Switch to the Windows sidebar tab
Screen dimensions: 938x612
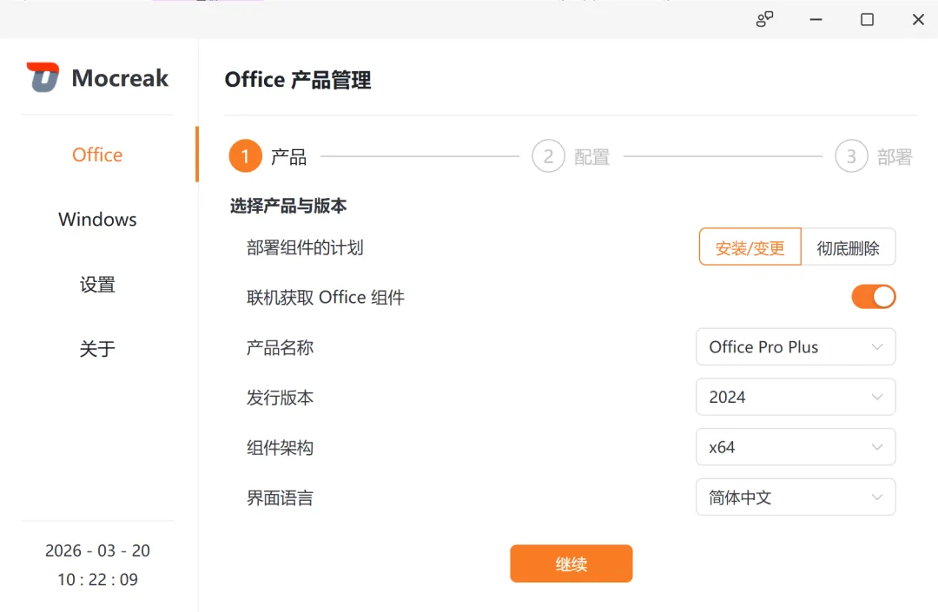97,220
